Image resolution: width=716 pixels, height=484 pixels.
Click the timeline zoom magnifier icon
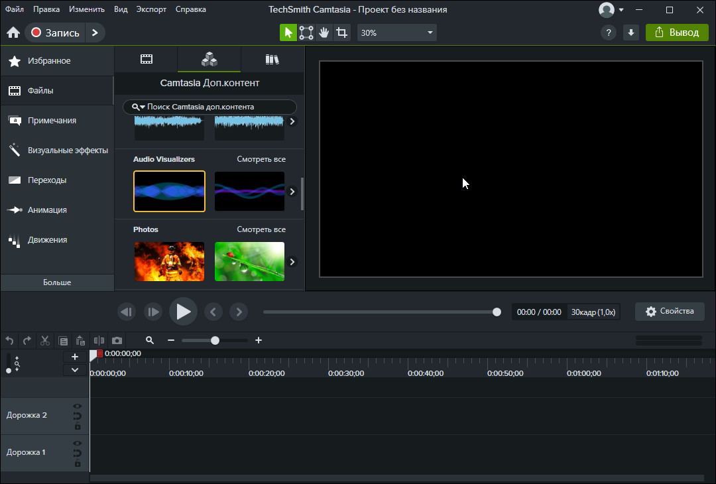coord(150,340)
